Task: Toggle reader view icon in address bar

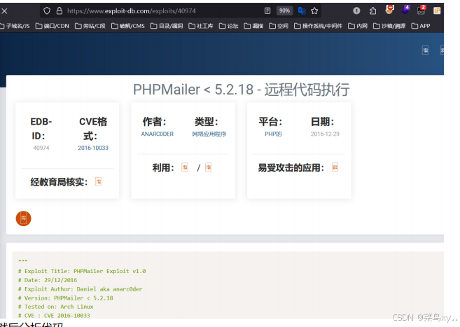Action: tap(267, 11)
